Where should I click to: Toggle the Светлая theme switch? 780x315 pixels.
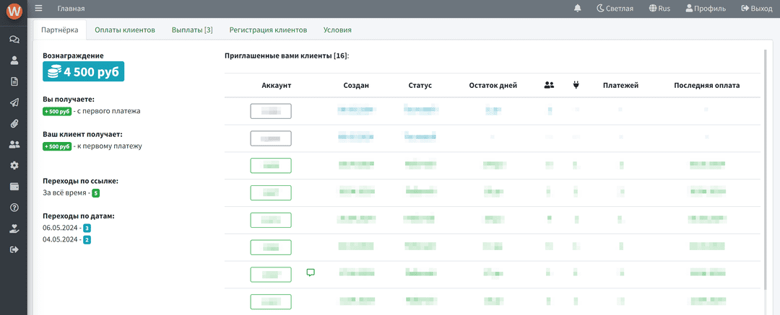point(615,9)
